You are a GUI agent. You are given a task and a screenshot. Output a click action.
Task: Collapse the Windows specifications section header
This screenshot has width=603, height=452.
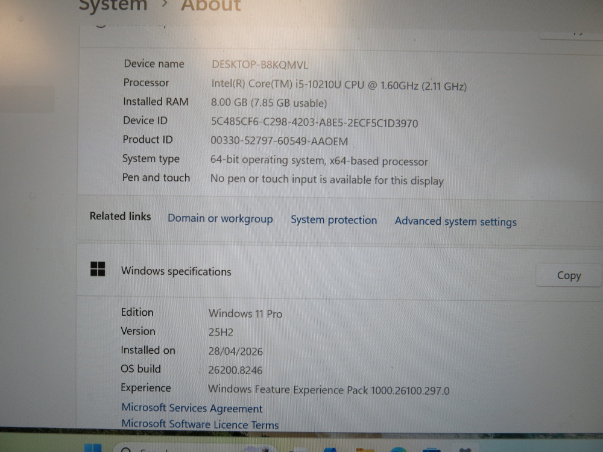[340, 271]
